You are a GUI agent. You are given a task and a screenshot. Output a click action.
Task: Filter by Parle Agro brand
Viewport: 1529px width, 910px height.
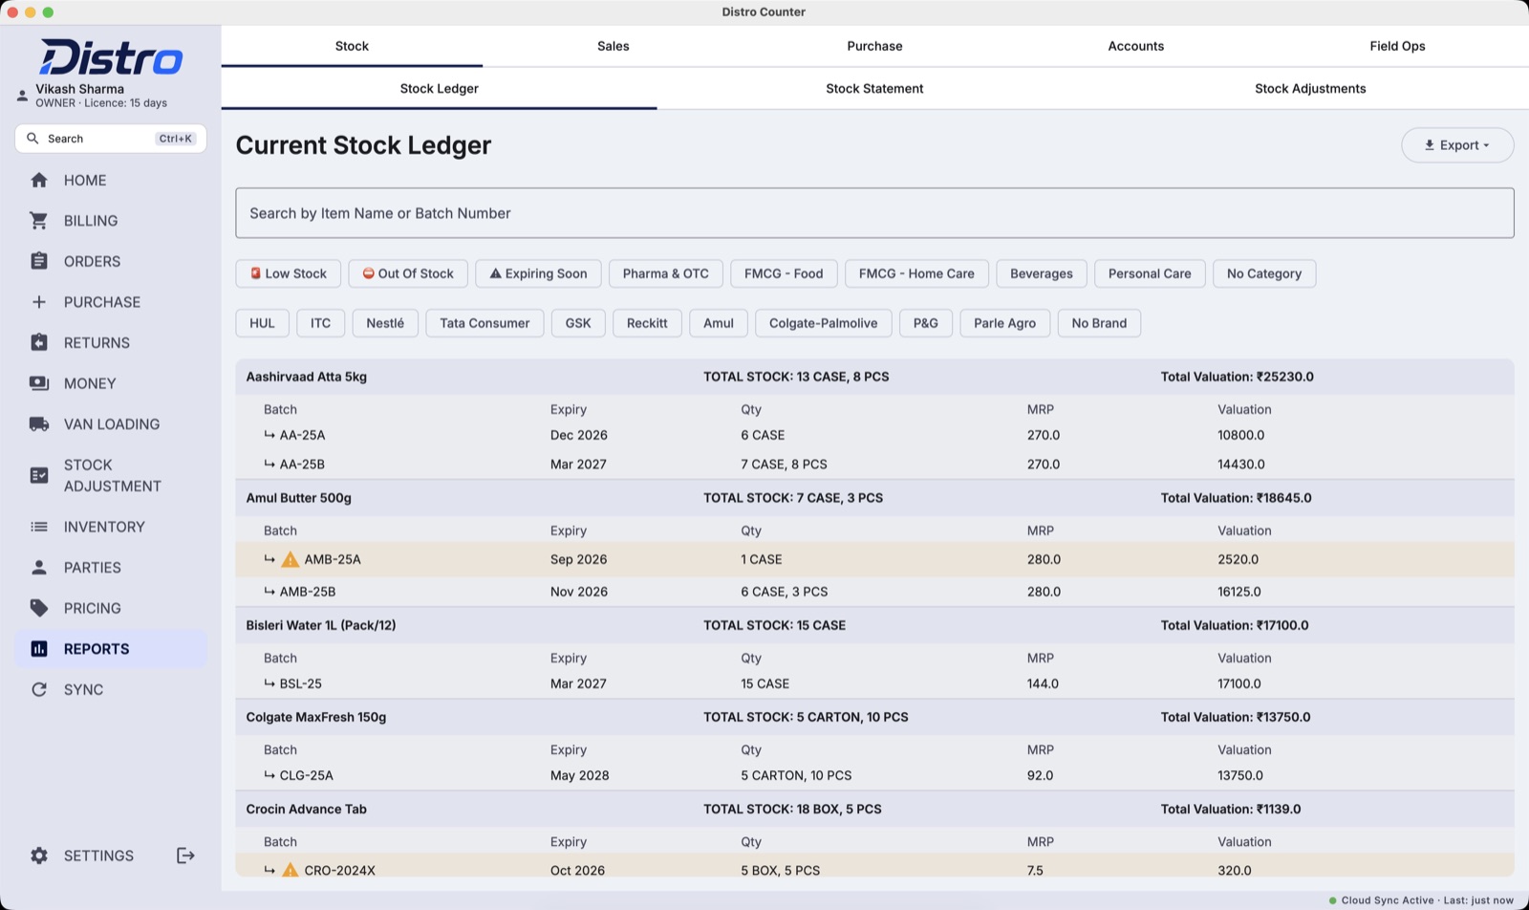[1004, 323]
